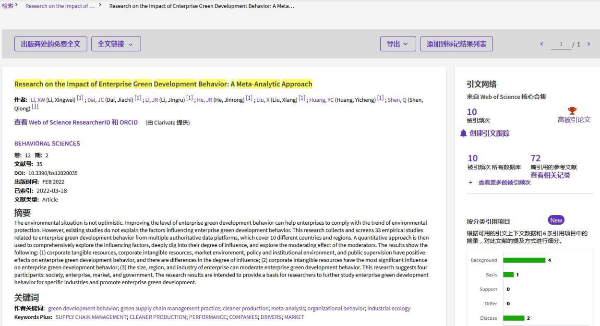Click the page number input field
Screen dimensions: 600x326
pos(561,45)
